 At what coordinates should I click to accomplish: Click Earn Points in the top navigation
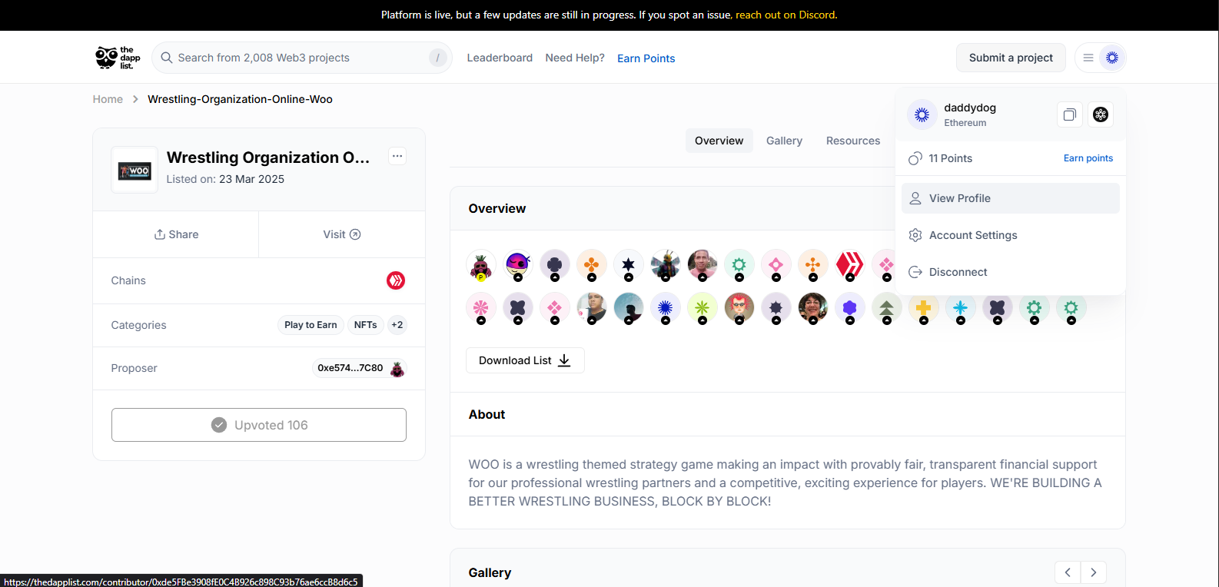click(646, 58)
